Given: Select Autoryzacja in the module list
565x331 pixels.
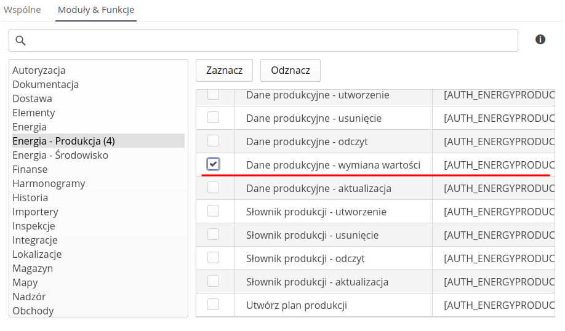Looking at the screenshot, I should tap(39, 70).
